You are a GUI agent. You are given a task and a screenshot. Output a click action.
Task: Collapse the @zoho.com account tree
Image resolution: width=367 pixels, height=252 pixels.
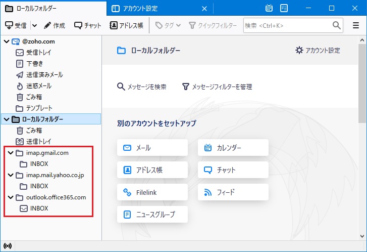click(7, 41)
